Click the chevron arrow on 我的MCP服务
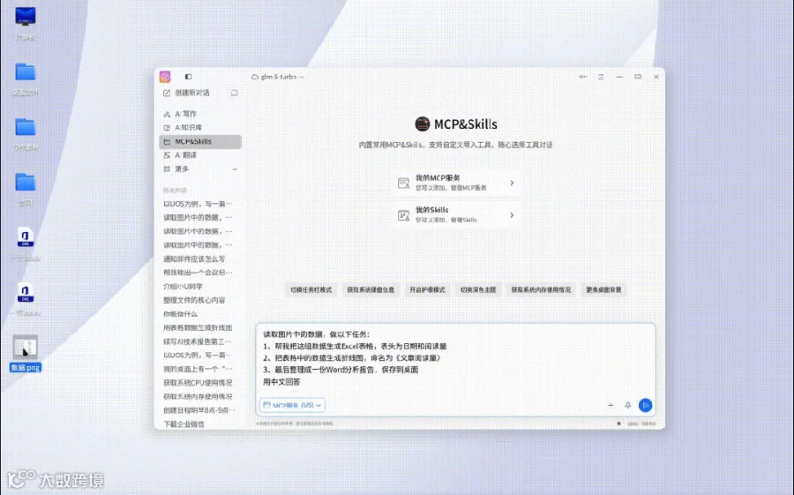 (512, 183)
